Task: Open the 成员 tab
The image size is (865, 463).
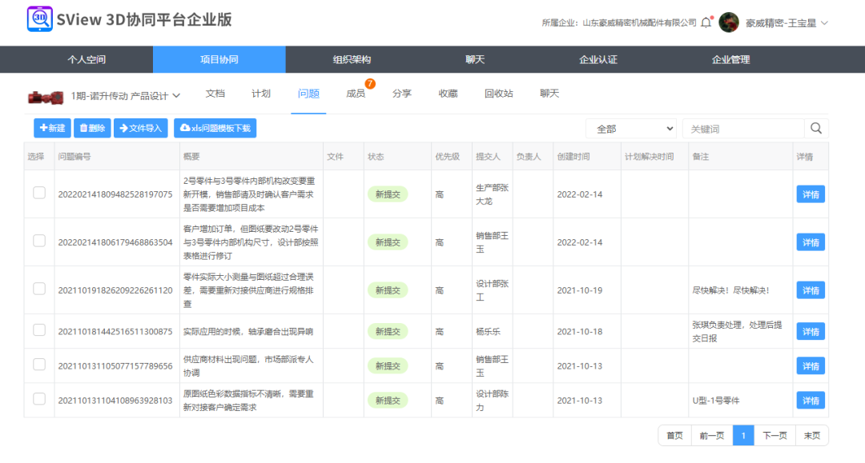Action: [357, 94]
